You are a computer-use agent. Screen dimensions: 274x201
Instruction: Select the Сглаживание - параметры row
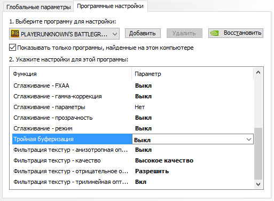(133, 107)
